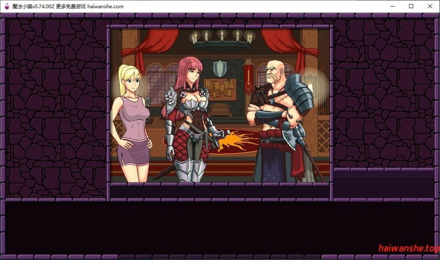Viewport: 440px width, 260px height.
Task: Click the potion app icon in the title bar
Action: point(7,6)
